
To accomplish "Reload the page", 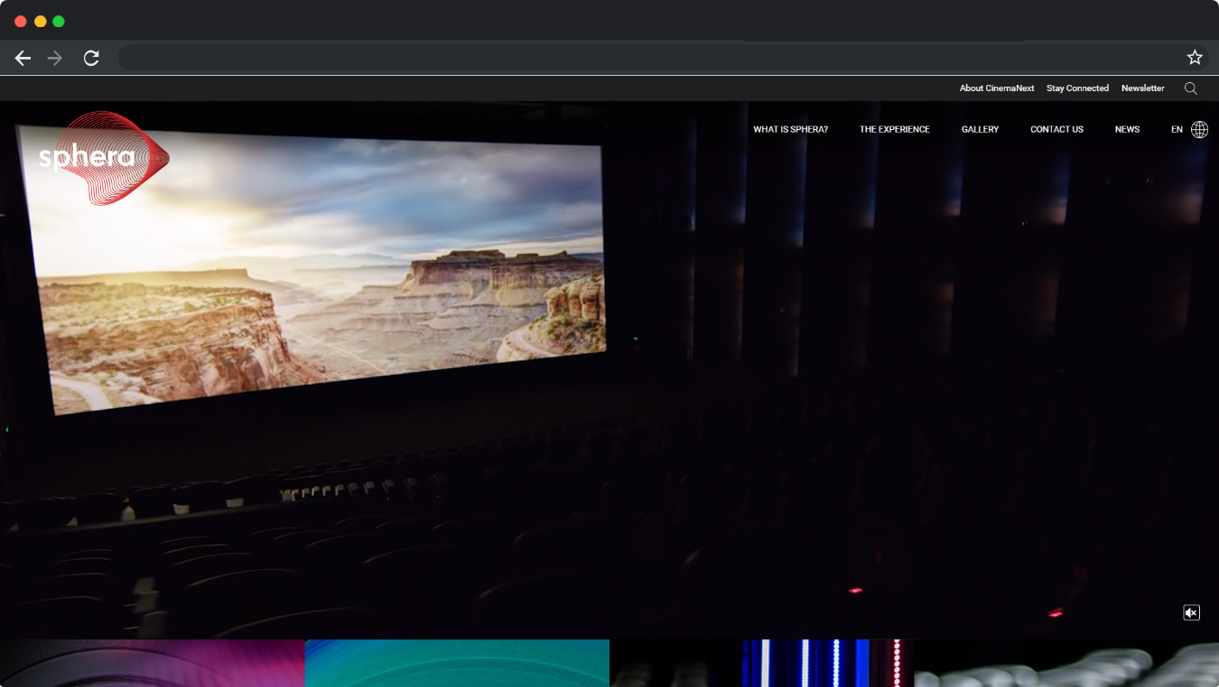I will point(91,58).
